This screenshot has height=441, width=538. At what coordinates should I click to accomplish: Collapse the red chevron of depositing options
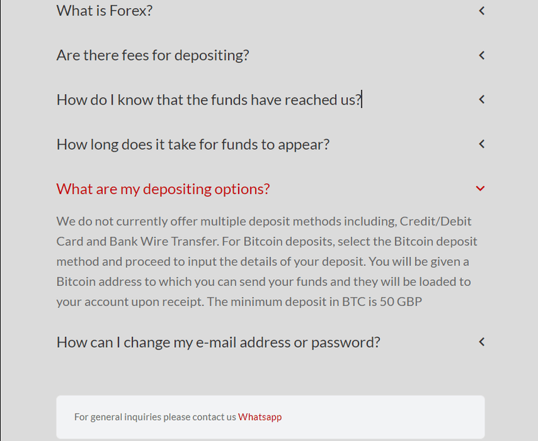[x=480, y=189]
